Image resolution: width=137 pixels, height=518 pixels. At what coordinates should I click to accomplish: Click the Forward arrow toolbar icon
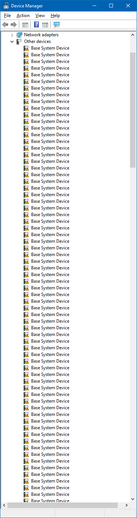[x=14, y=25]
